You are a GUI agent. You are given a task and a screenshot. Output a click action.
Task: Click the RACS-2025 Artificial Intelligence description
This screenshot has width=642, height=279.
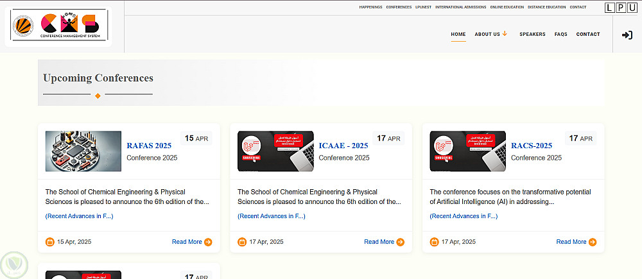510,197
